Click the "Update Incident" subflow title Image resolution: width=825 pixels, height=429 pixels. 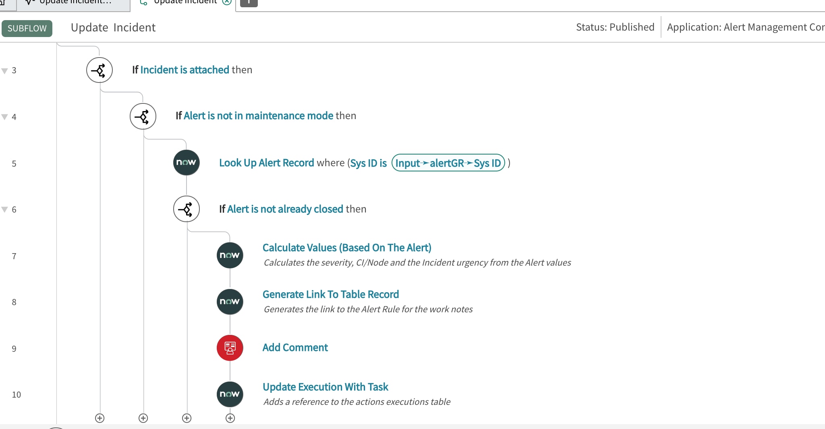pyautogui.click(x=113, y=28)
